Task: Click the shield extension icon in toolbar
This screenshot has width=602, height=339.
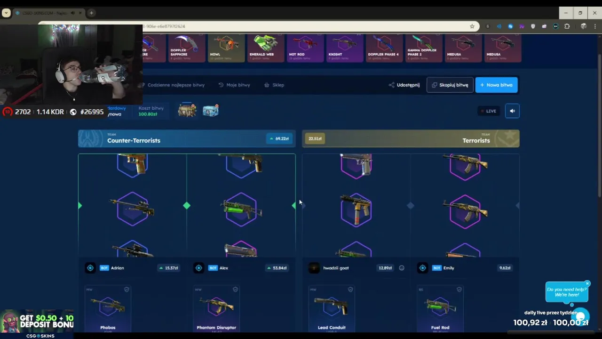Action: 533,26
